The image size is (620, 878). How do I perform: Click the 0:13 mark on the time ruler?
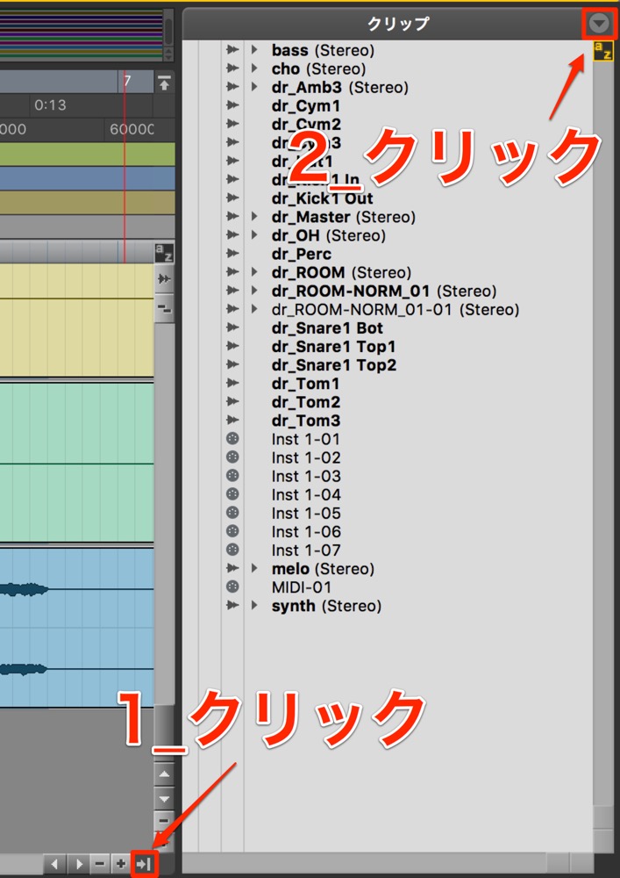pos(50,104)
